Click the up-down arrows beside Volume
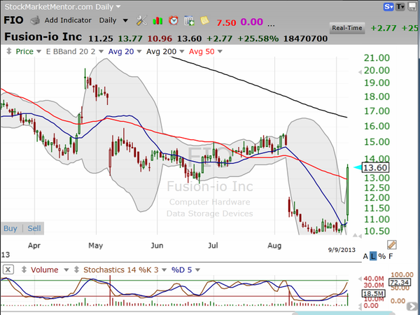This screenshot has width=420, height=315. (x=24, y=269)
